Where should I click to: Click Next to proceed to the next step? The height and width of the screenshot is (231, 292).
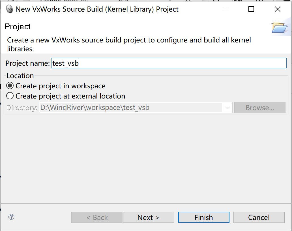[x=149, y=217]
